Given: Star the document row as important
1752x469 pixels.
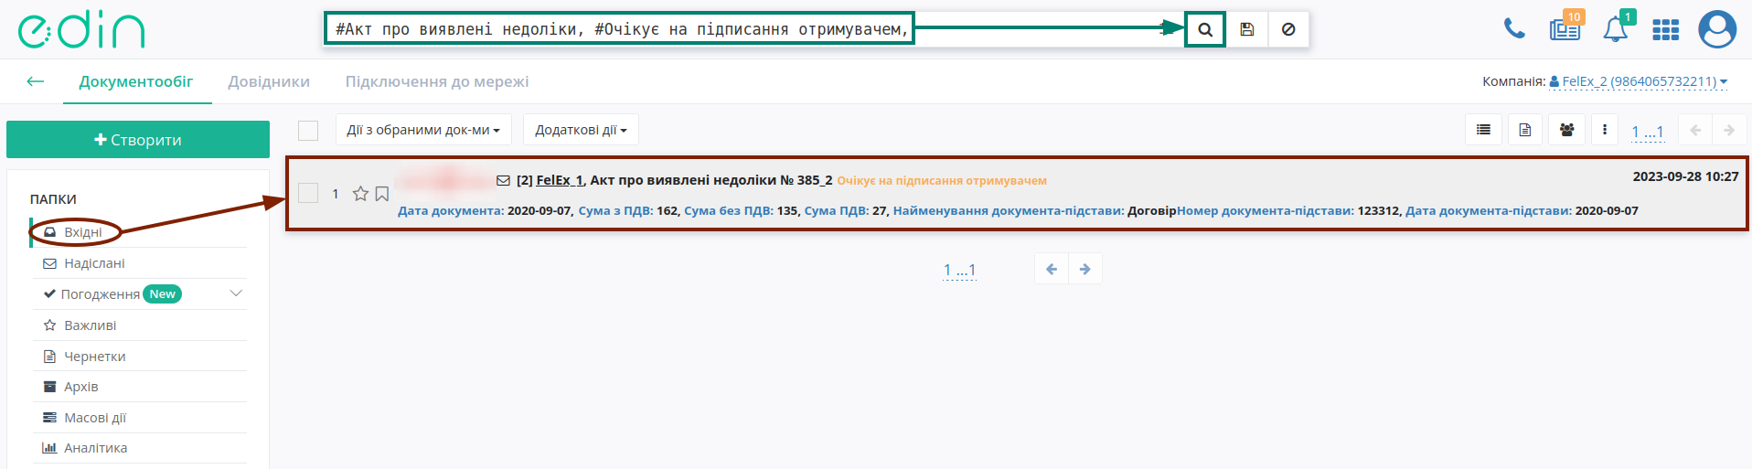Looking at the screenshot, I should [360, 194].
